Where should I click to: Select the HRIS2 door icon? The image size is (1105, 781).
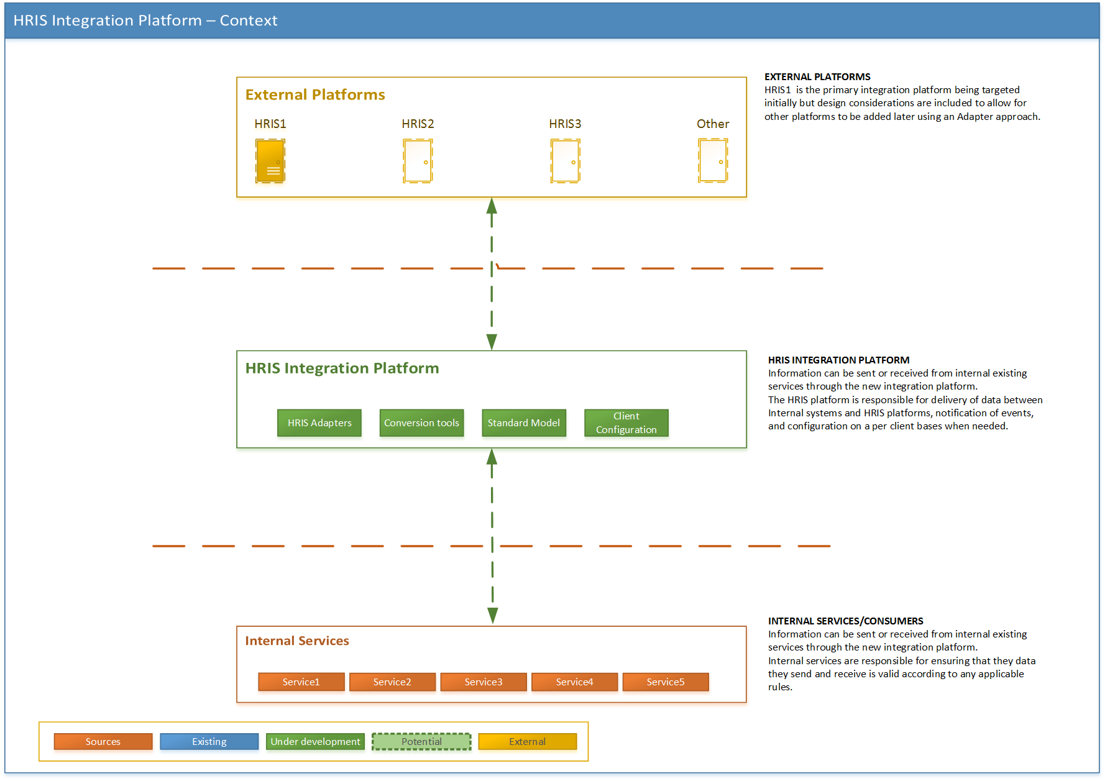[418, 161]
